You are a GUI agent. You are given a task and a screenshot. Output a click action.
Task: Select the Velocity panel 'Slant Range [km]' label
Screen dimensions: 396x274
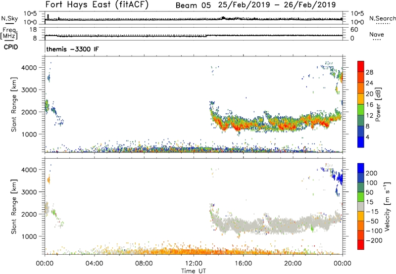click(x=14, y=206)
